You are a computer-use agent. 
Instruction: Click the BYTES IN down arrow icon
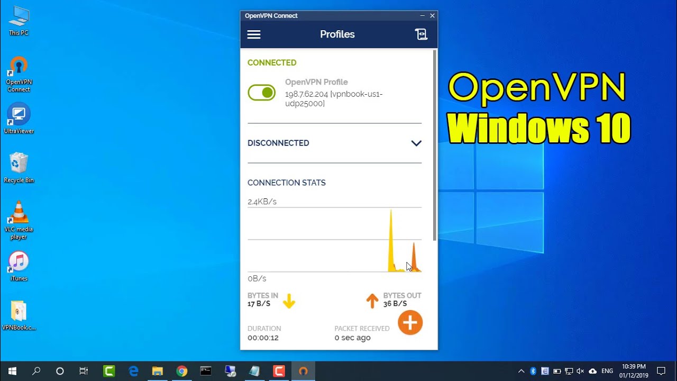pos(289,301)
